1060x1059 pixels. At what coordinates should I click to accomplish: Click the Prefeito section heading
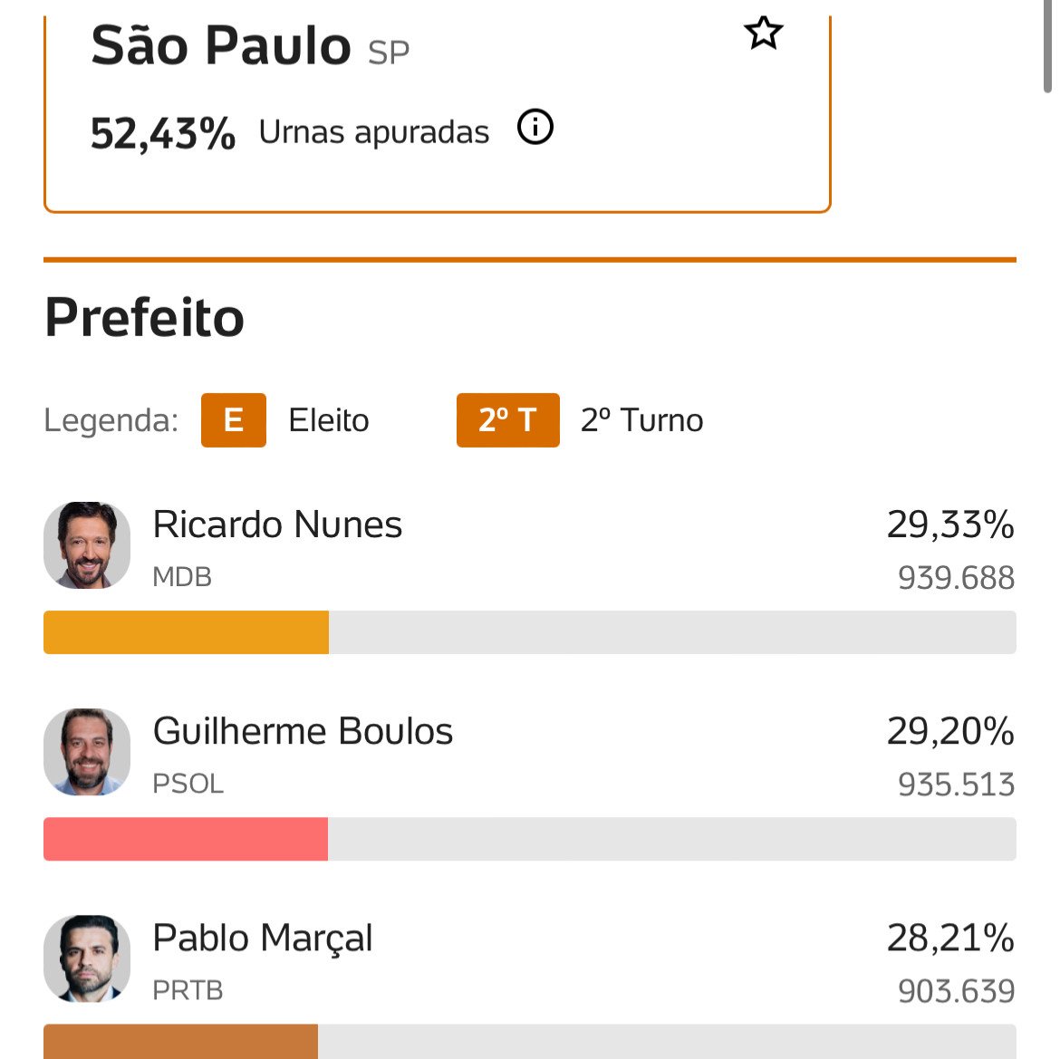pos(144,318)
